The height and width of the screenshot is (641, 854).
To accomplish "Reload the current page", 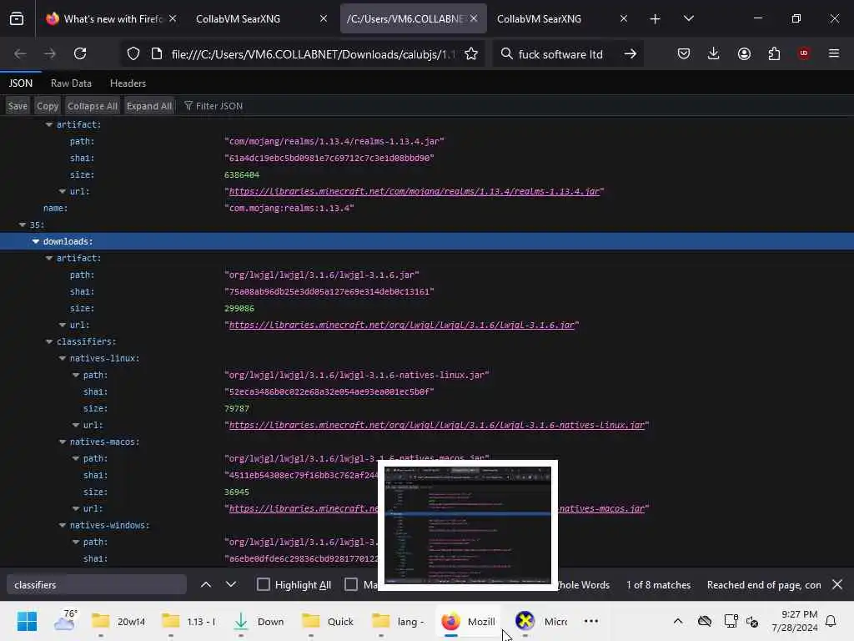I will point(80,53).
